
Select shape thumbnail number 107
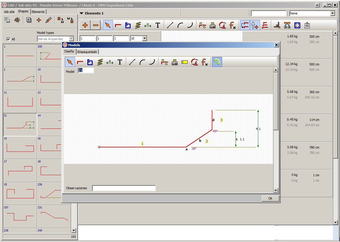(x=20, y=217)
